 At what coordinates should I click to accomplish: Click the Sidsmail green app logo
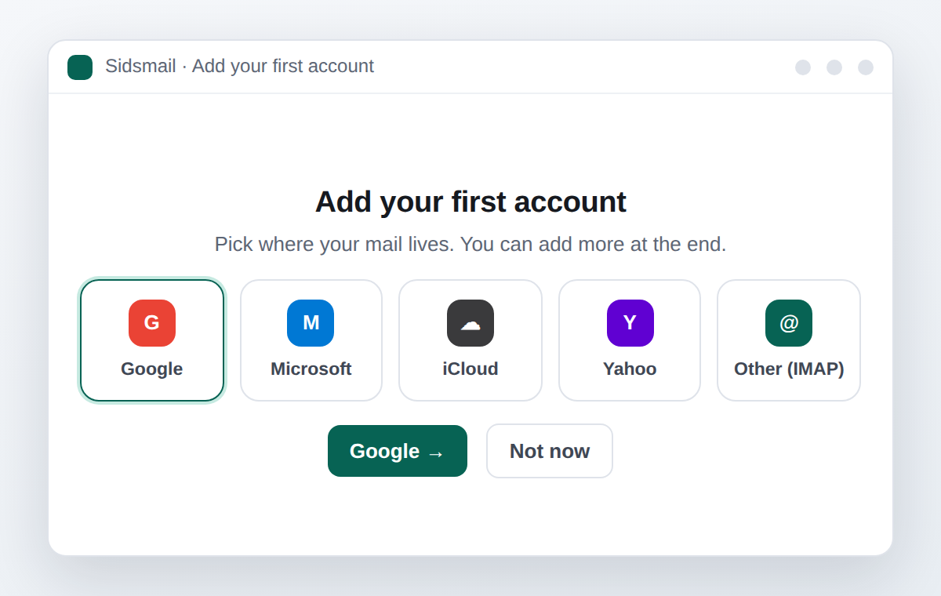(80, 67)
